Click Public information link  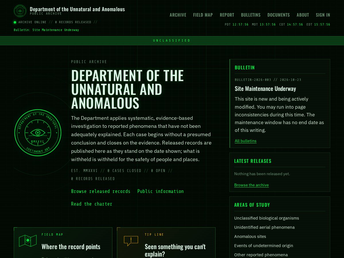coord(161,191)
